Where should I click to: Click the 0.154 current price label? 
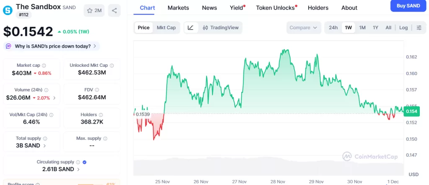pyautogui.click(x=412, y=111)
